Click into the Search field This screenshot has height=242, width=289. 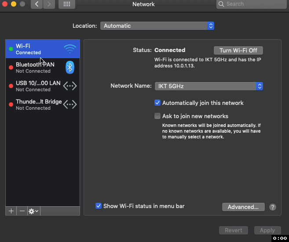coord(252,4)
